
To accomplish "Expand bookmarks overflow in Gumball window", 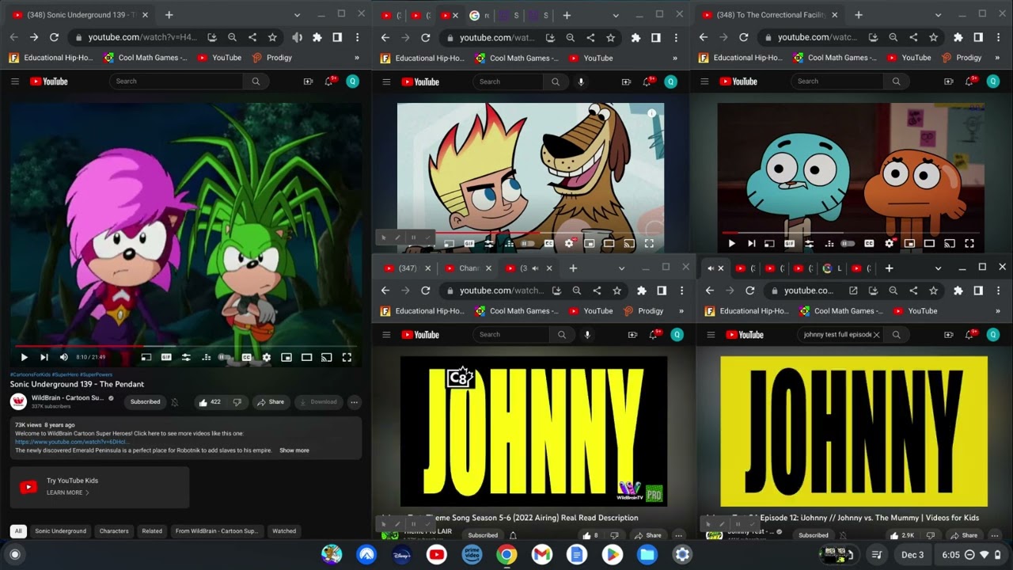I will [999, 58].
